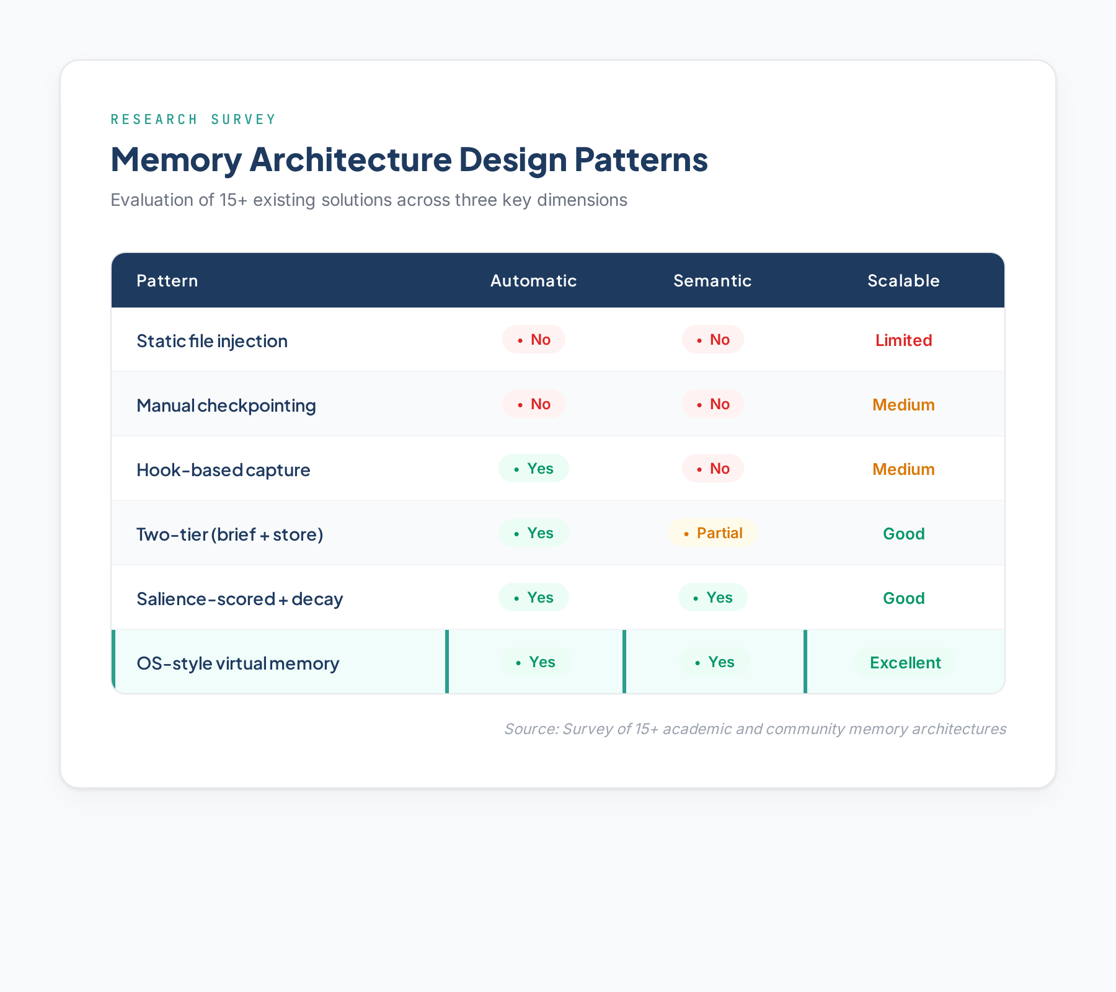The width and height of the screenshot is (1116, 992).
Task: Click Automatic 'Yes' badge for Hook-based capture
Action: pyautogui.click(x=534, y=469)
